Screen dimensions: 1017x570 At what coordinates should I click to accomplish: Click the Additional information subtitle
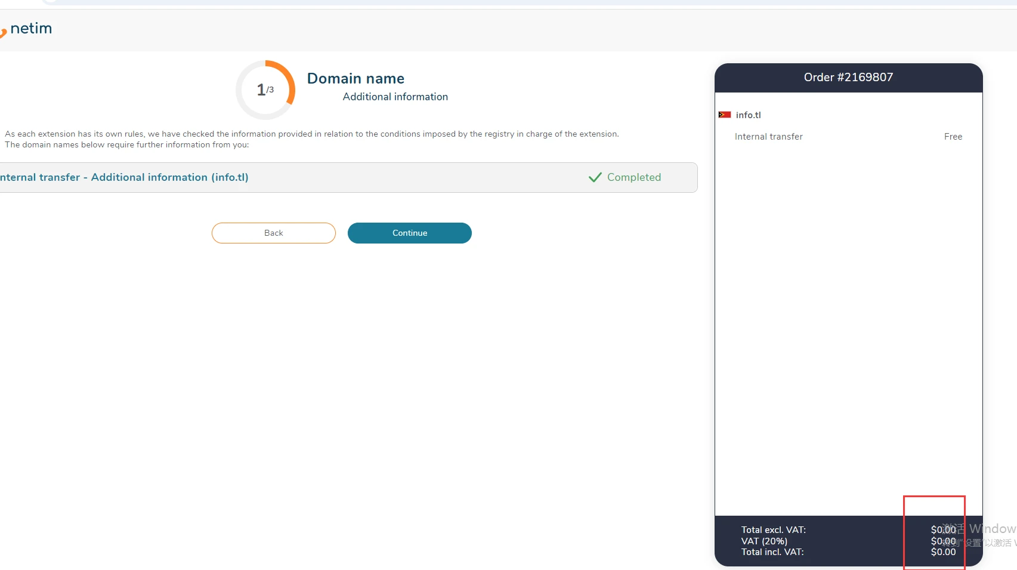pos(395,97)
